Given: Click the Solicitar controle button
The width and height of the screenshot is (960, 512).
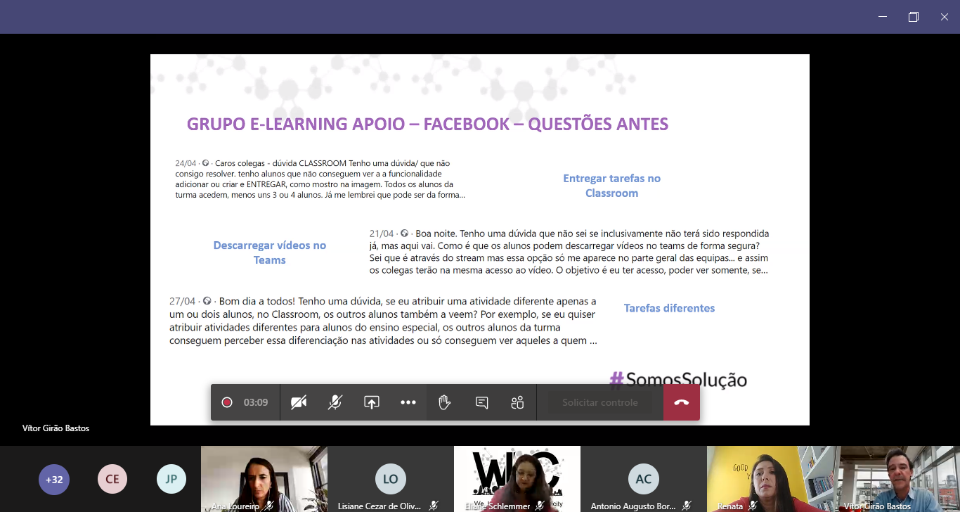Looking at the screenshot, I should tap(600, 402).
